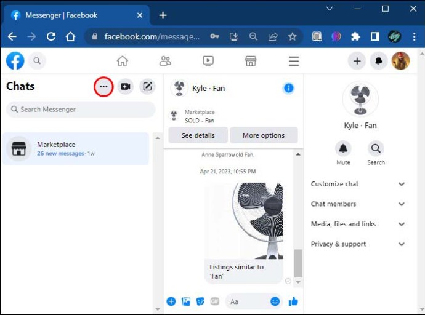This screenshot has height=315, width=425.
Task: Open Facebook notifications bell
Action: pos(378,61)
